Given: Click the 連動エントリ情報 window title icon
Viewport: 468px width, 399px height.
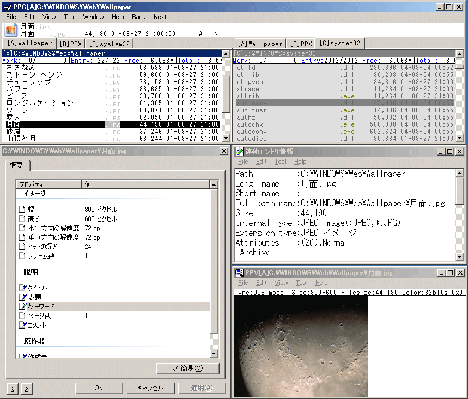Looking at the screenshot, I should (239, 151).
